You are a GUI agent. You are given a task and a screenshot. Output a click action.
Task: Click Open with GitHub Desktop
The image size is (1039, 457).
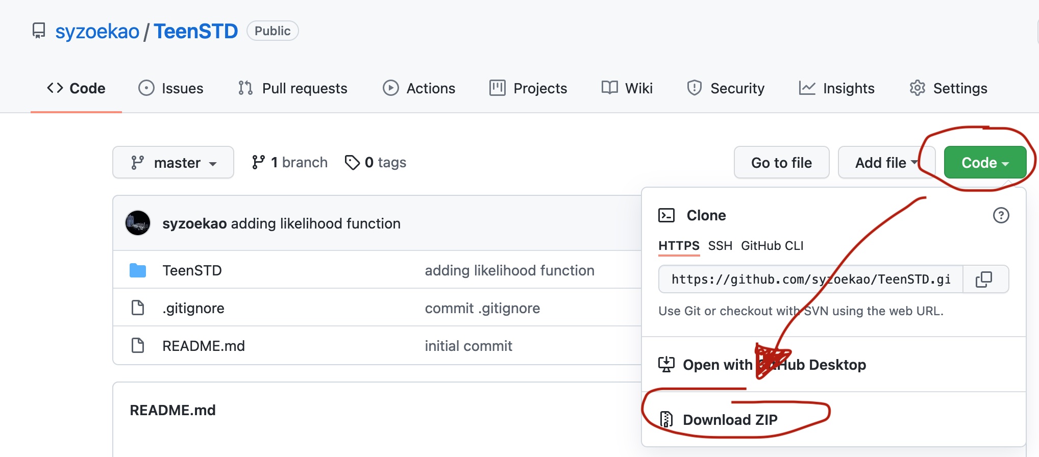tap(833, 365)
